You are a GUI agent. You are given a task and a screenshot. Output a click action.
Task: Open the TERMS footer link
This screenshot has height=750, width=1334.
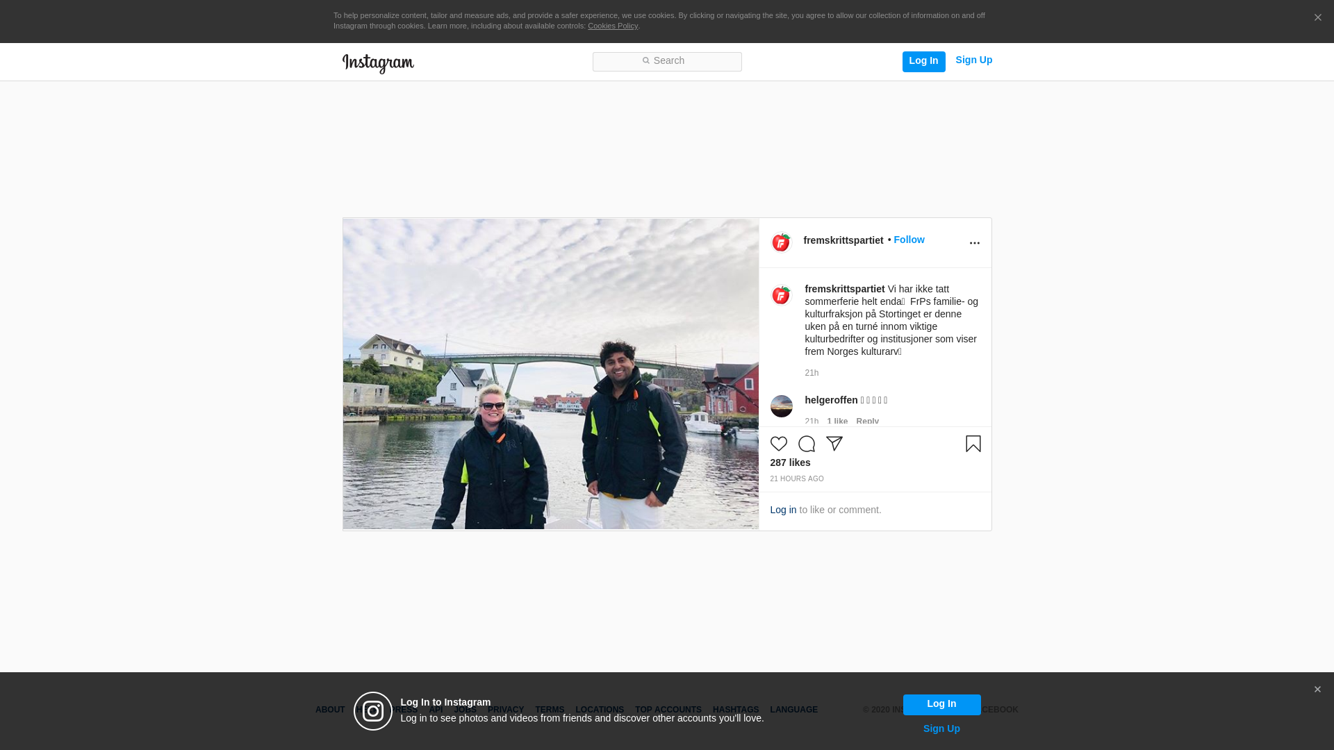point(550,710)
